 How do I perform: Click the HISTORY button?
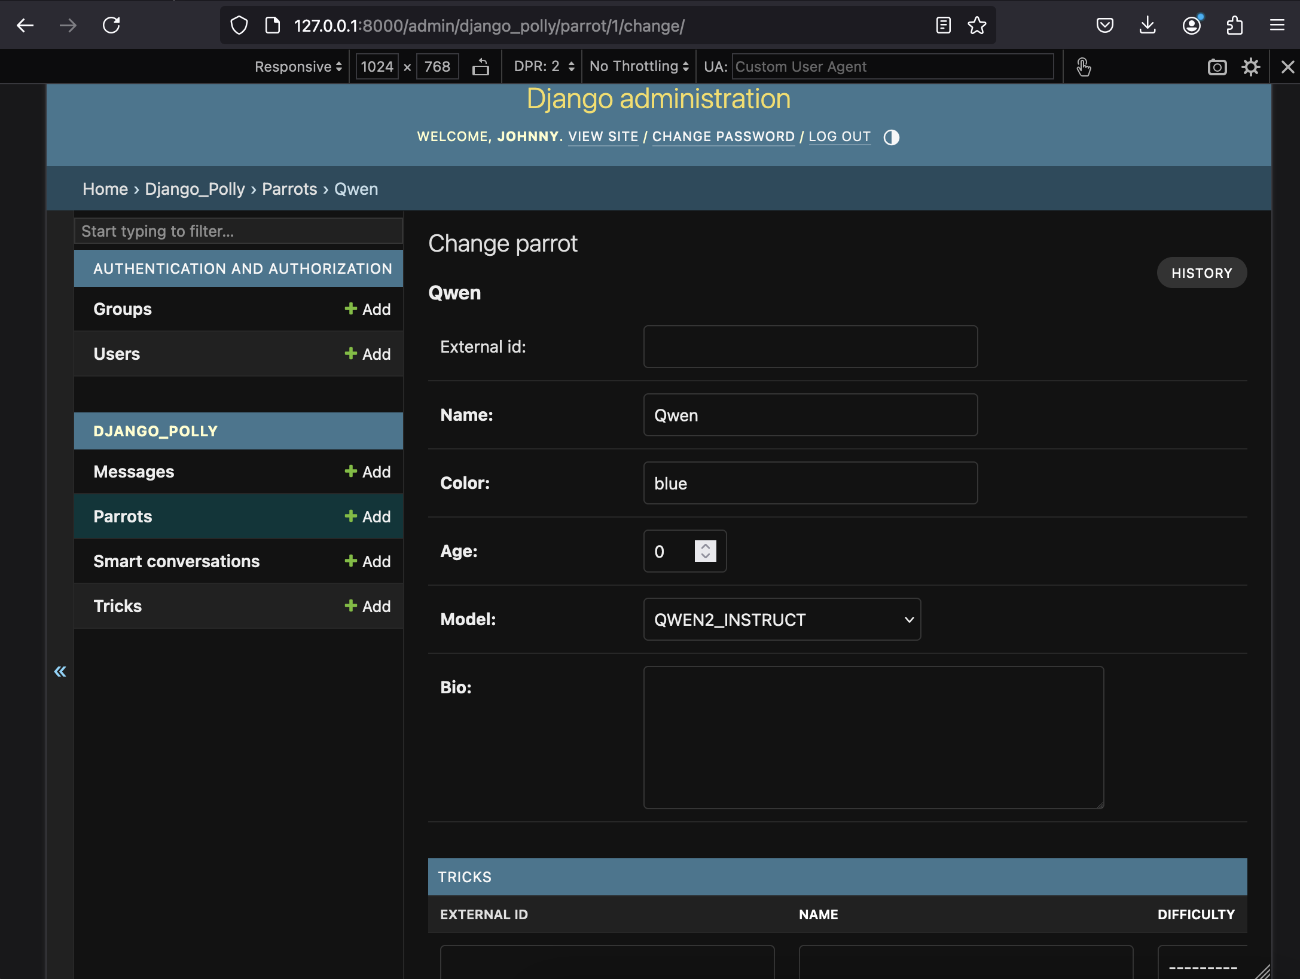1201,273
